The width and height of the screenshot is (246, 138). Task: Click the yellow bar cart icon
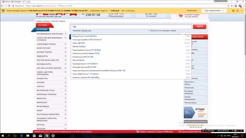(3, 11)
